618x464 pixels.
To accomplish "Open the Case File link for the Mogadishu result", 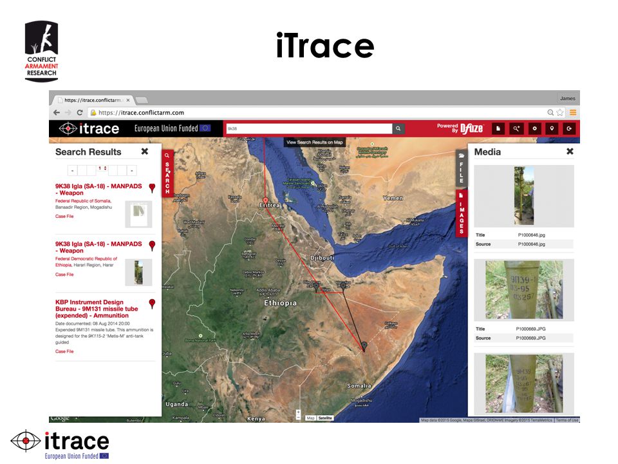I will (64, 217).
